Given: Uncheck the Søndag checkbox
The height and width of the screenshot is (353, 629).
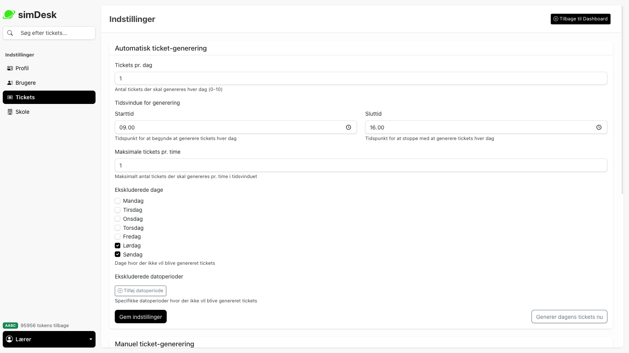Looking at the screenshot, I should point(118,254).
